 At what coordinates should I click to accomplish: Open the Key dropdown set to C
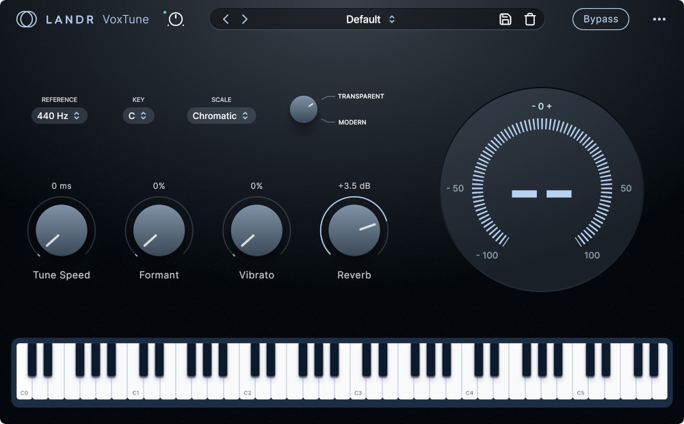tap(138, 116)
